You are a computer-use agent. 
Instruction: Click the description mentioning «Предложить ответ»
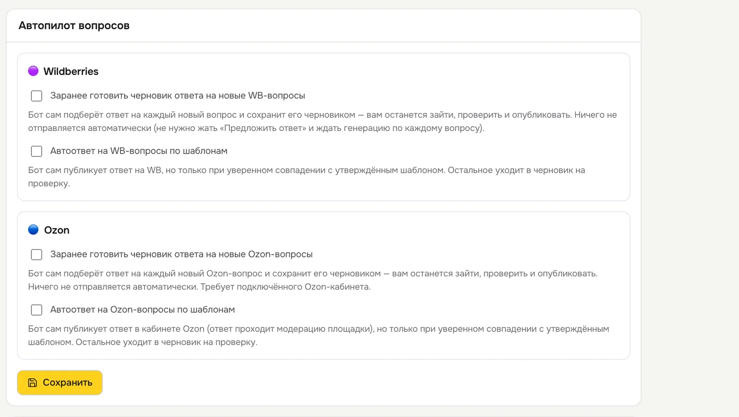322,121
